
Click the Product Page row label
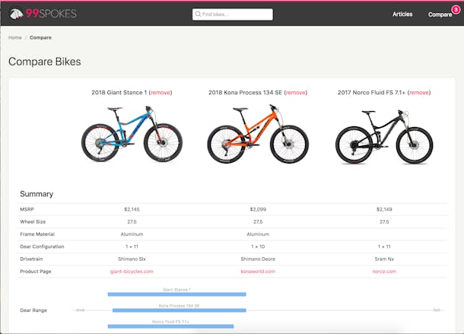click(x=36, y=271)
